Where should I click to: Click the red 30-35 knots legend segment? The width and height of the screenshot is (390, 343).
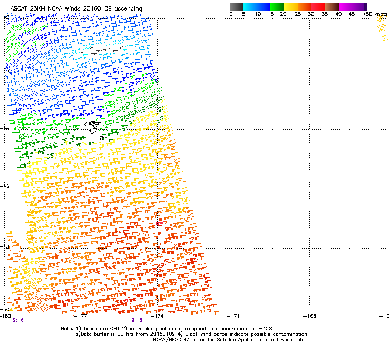[318, 6]
